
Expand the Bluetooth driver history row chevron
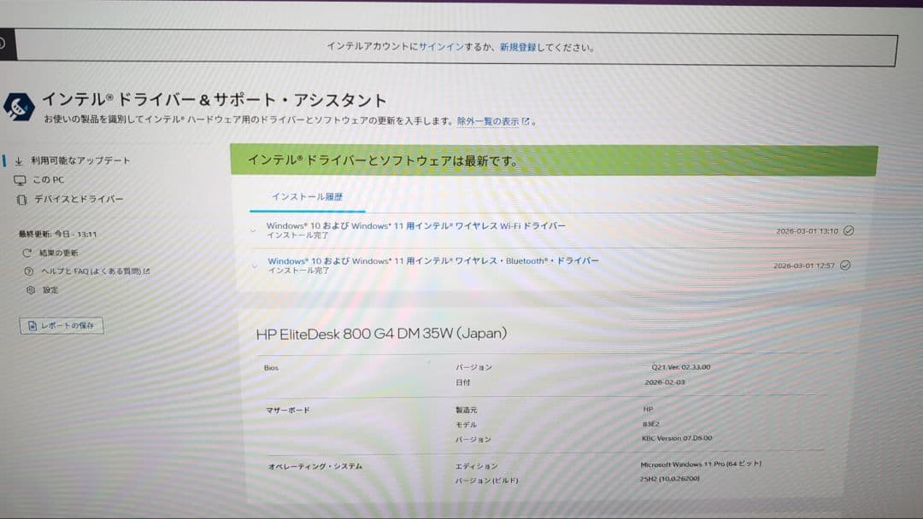[x=255, y=265]
